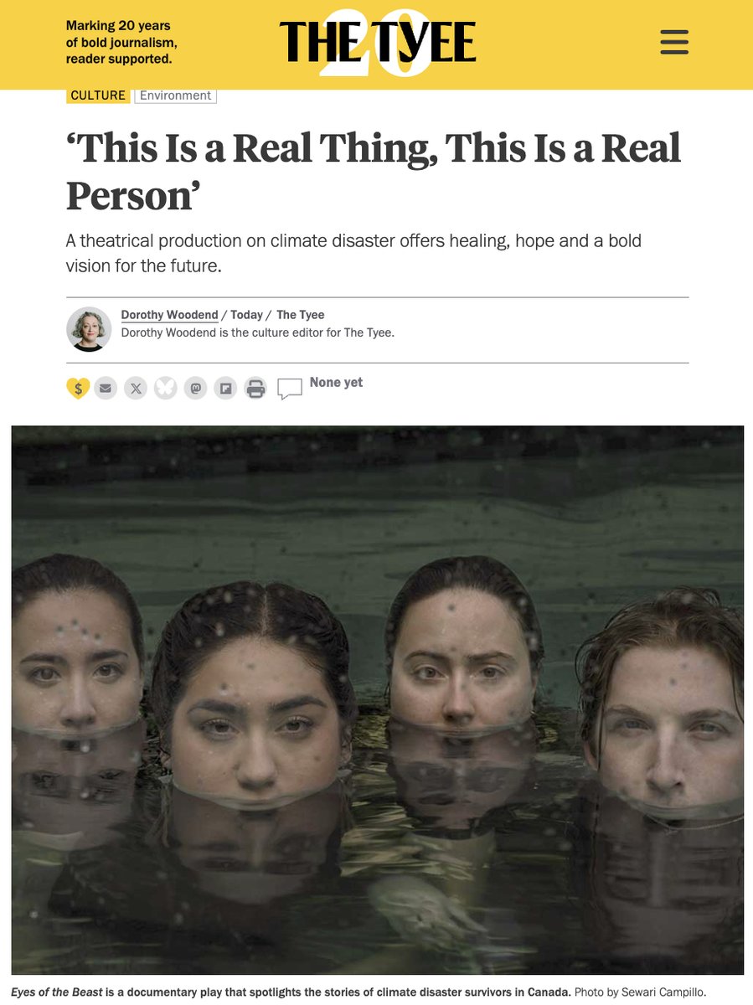Screen dimensions: 753x1005
Task: Share the article on Bluesky butterfly icon
Action: pyautogui.click(x=166, y=388)
